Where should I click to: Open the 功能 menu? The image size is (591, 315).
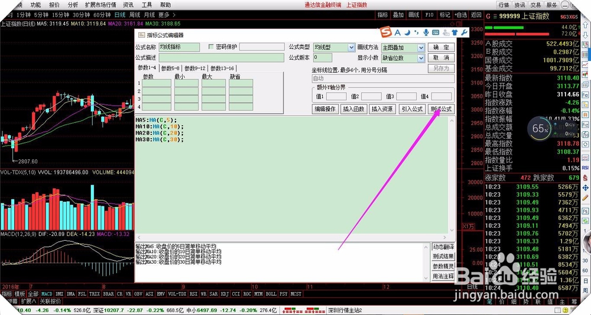tap(35, 5)
